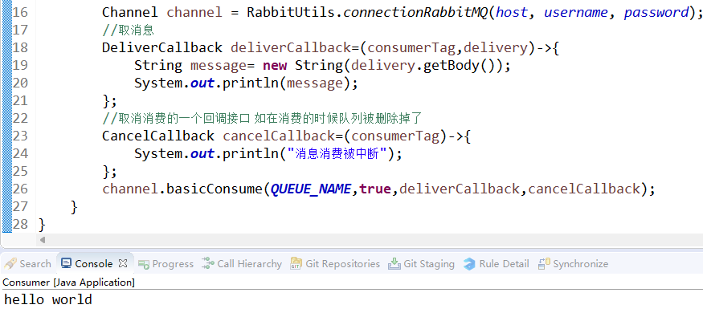
Task: Open the Git Repositories tab
Action: pos(335,264)
